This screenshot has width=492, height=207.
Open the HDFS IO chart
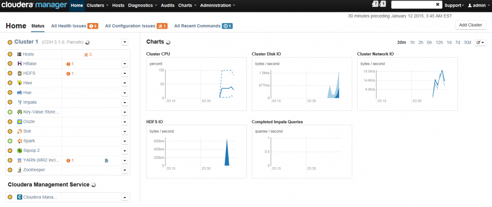coord(197,151)
